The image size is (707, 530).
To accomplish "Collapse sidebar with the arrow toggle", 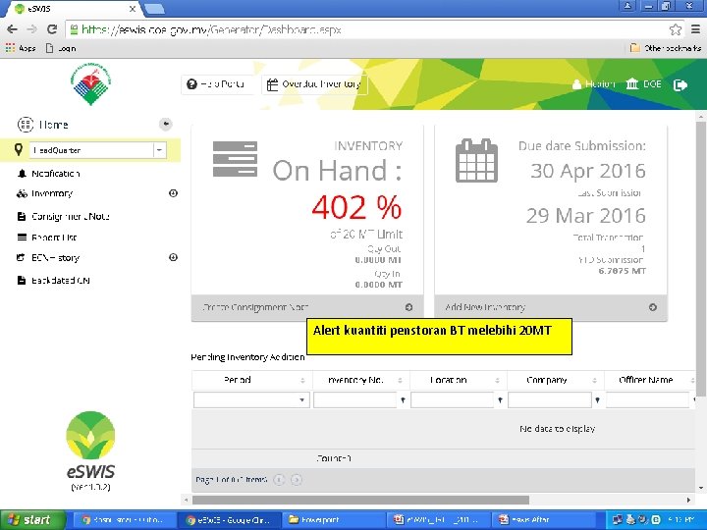I will tap(166, 124).
